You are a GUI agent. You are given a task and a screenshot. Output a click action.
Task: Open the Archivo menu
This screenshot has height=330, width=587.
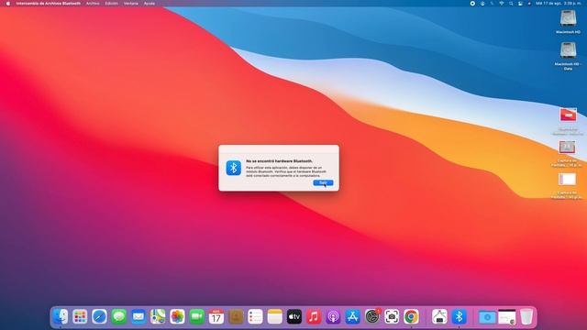[93, 4]
